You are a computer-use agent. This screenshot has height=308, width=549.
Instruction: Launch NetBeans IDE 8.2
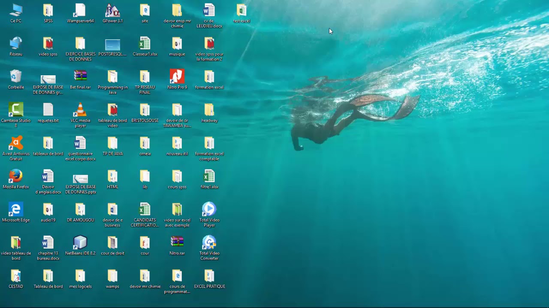pyautogui.click(x=80, y=246)
